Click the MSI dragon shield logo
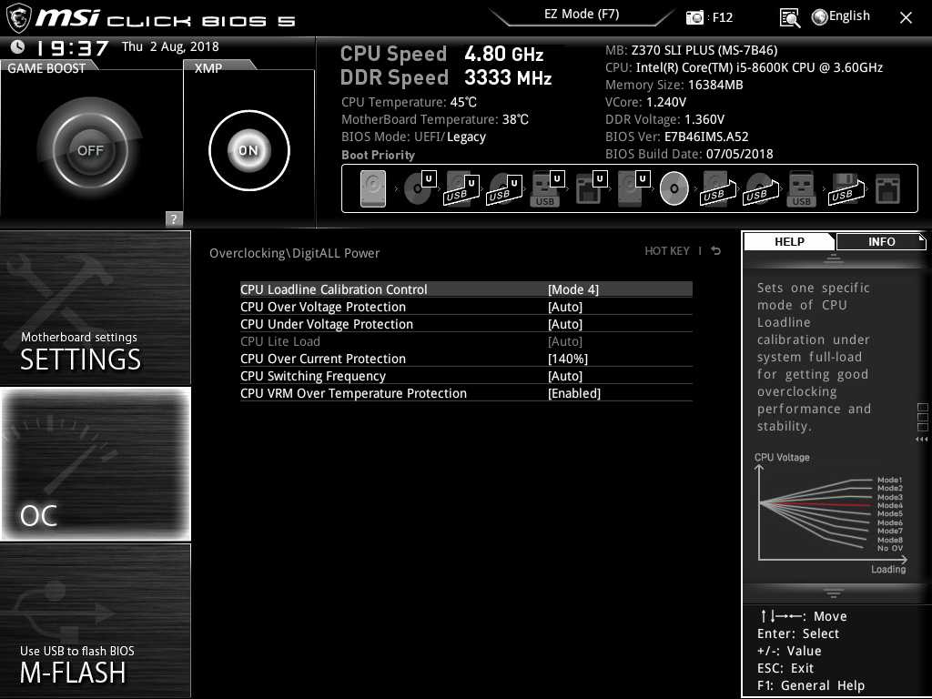 click(18, 17)
